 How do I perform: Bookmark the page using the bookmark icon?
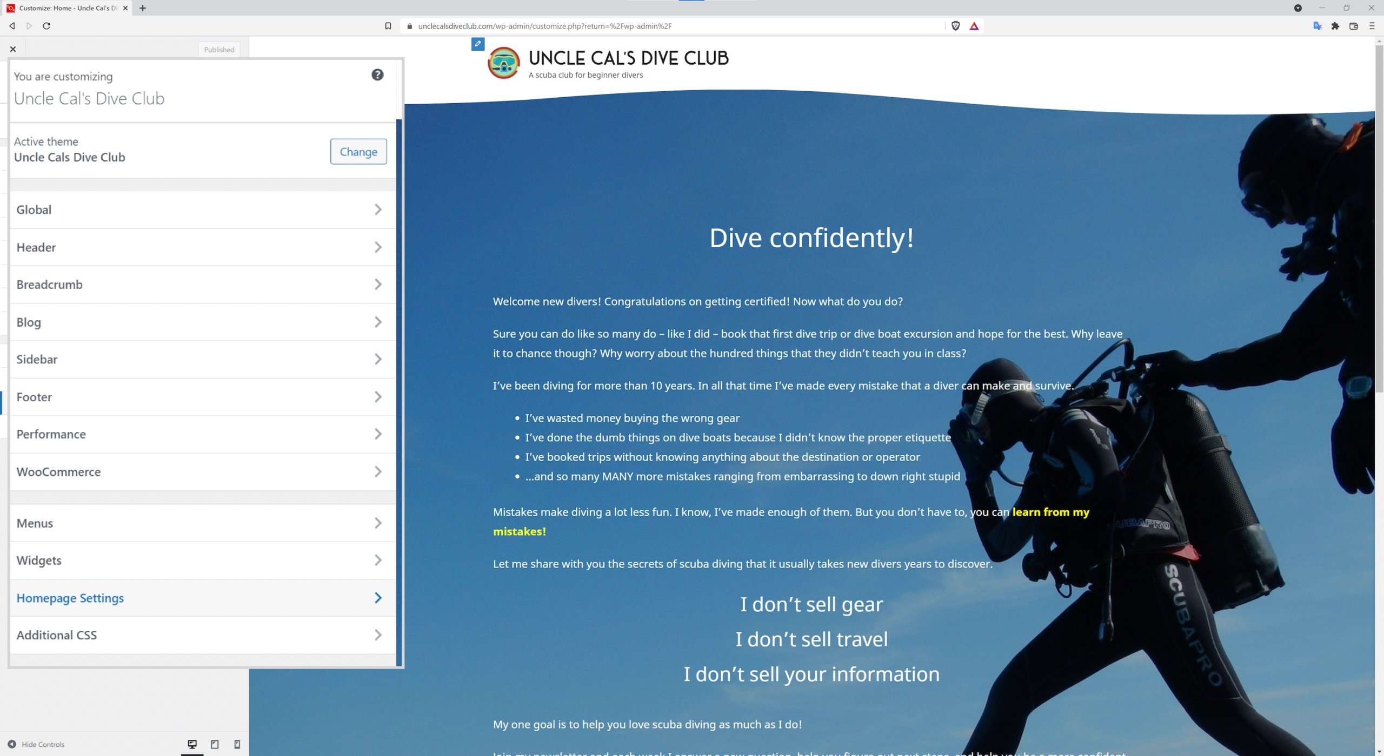pyautogui.click(x=388, y=26)
